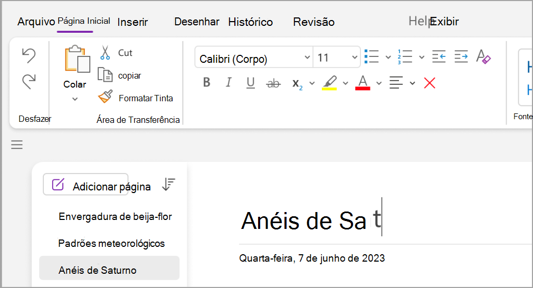Expand bullet list style options arrow
Image resolution: width=533 pixels, height=288 pixels.
[388, 57]
